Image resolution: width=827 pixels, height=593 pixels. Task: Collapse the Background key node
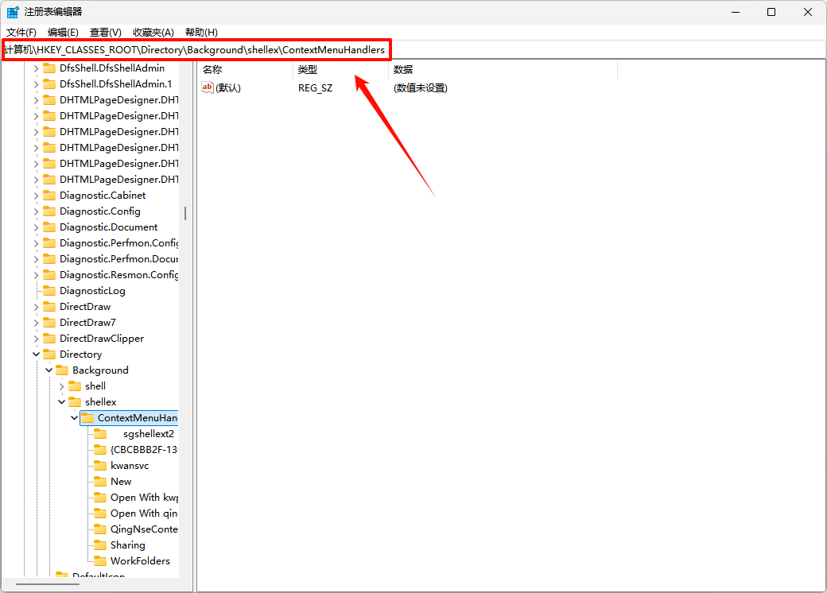(x=49, y=370)
